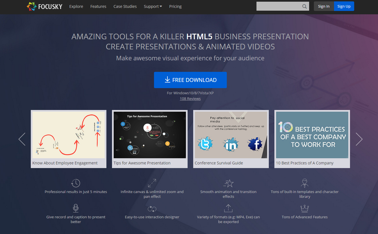Show next carousel slides with right arrow
The width and height of the screenshot is (378, 234).
point(359,139)
